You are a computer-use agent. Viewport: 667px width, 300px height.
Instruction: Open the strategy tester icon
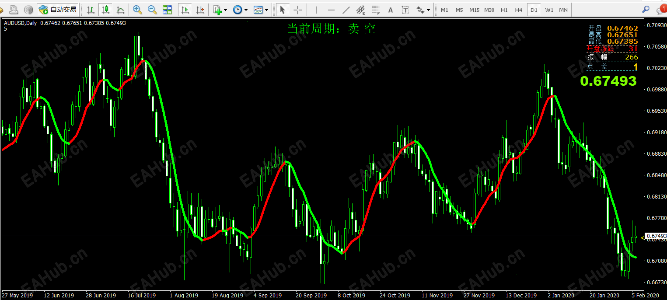tap(28, 9)
